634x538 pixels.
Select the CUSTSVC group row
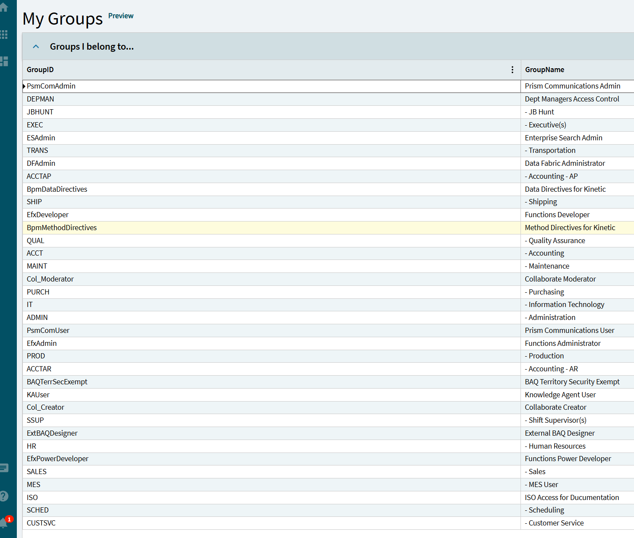click(x=41, y=523)
